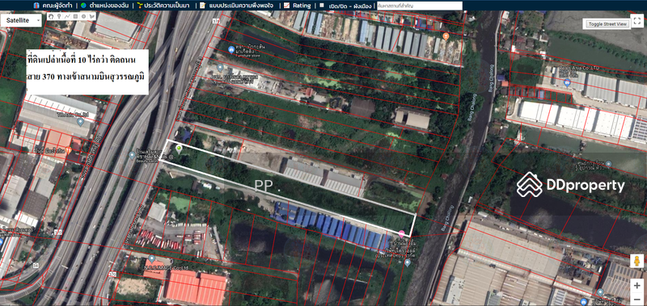Select the draw rectangle tool
647x306 pixels.
click(x=75, y=16)
